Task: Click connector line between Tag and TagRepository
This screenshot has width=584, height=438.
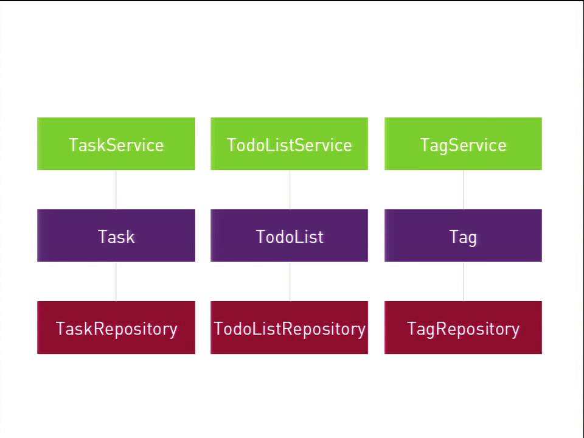Action: pos(464,282)
